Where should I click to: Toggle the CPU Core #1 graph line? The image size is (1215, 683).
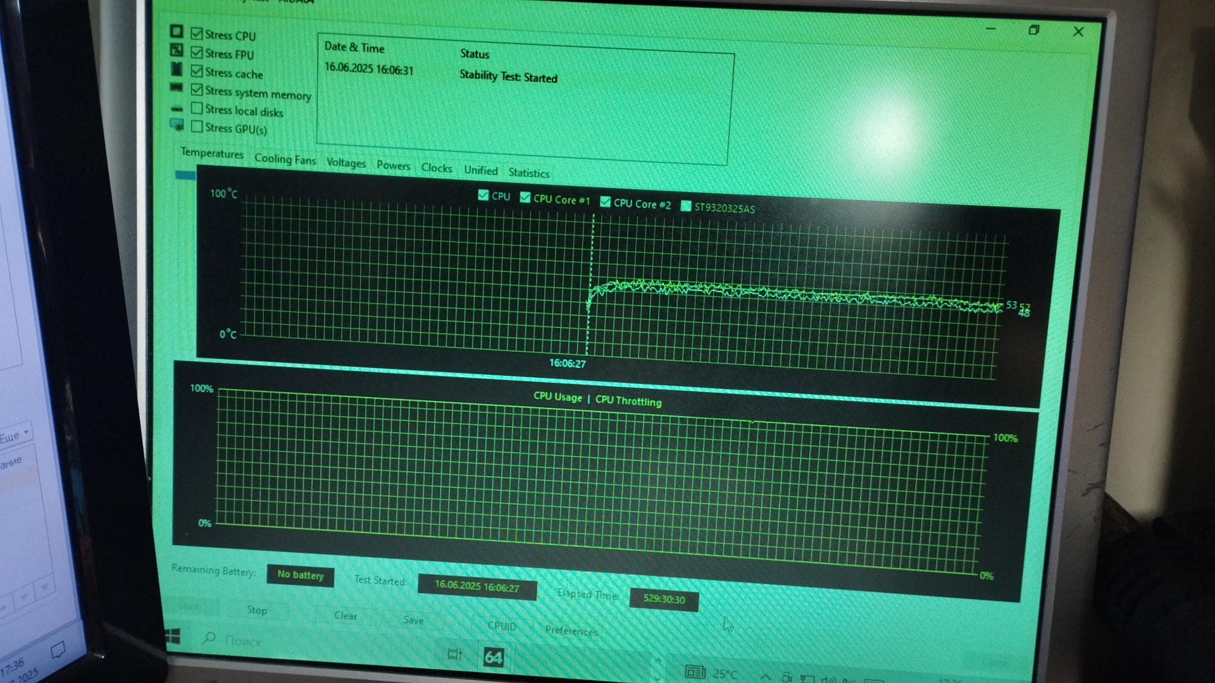click(x=525, y=197)
